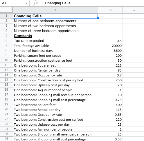Screen dimensions: 144x141
Task: Select empty cell B4 beside three bedroom count
Action: [110, 31]
